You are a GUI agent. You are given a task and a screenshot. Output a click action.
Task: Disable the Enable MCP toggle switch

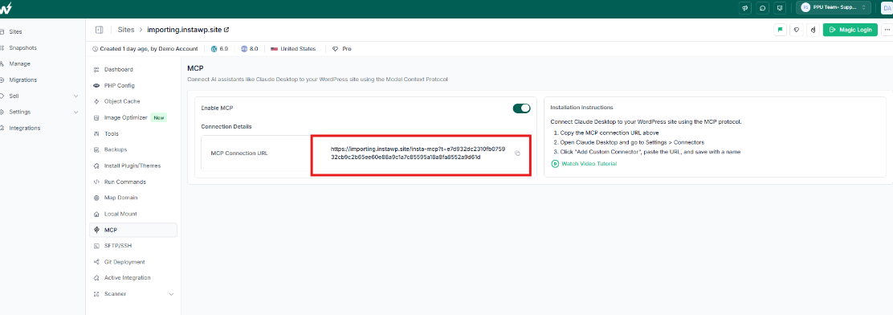[x=522, y=108]
